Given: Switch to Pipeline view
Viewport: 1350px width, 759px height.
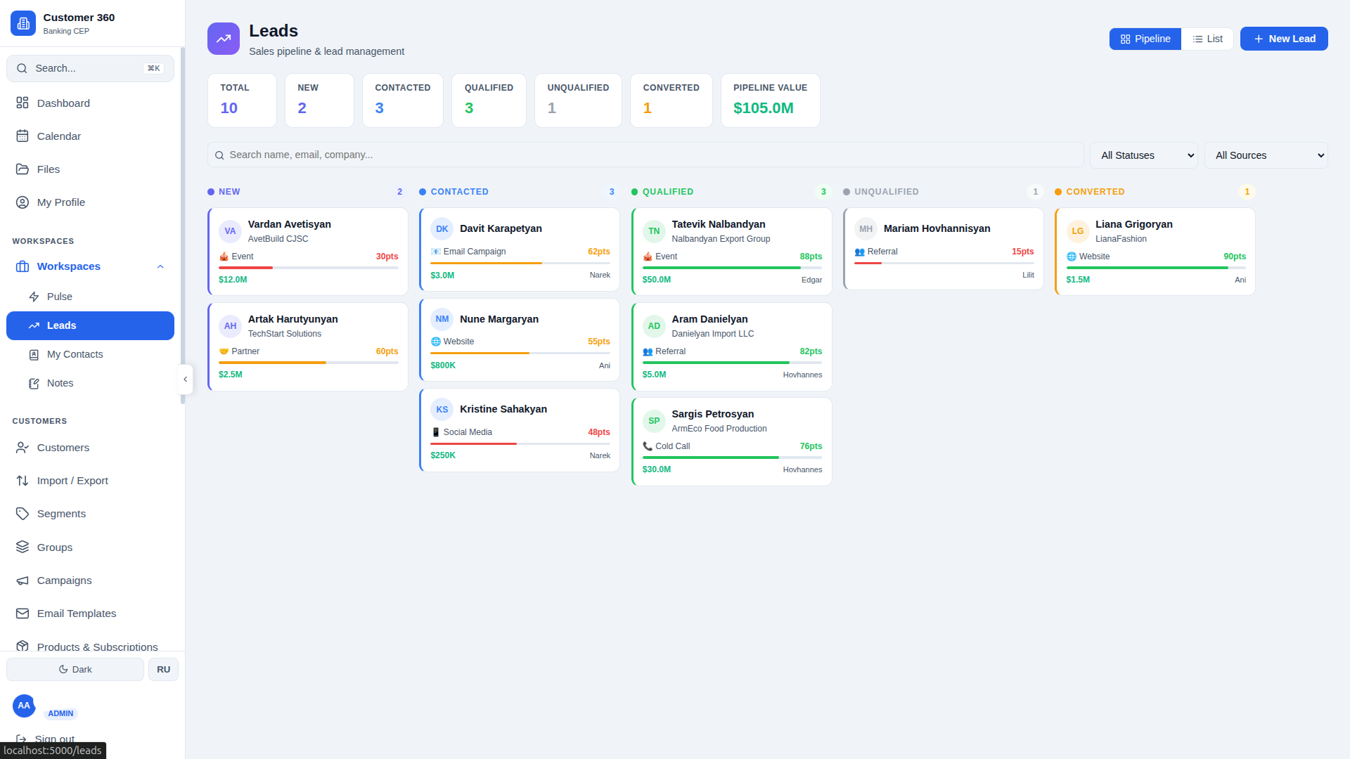Looking at the screenshot, I should [1145, 39].
